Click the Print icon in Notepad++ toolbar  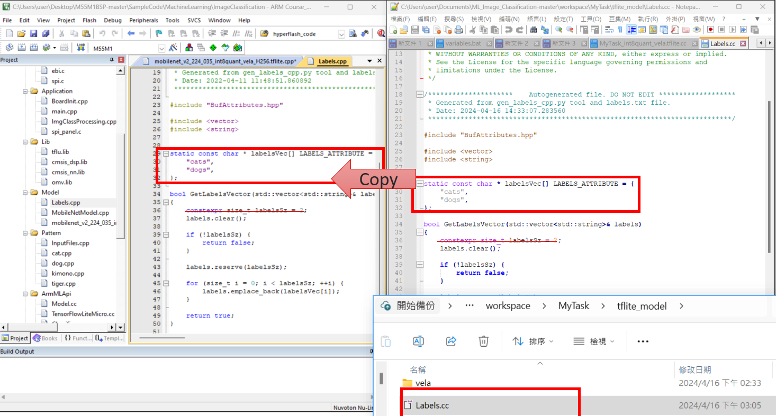[458, 30]
